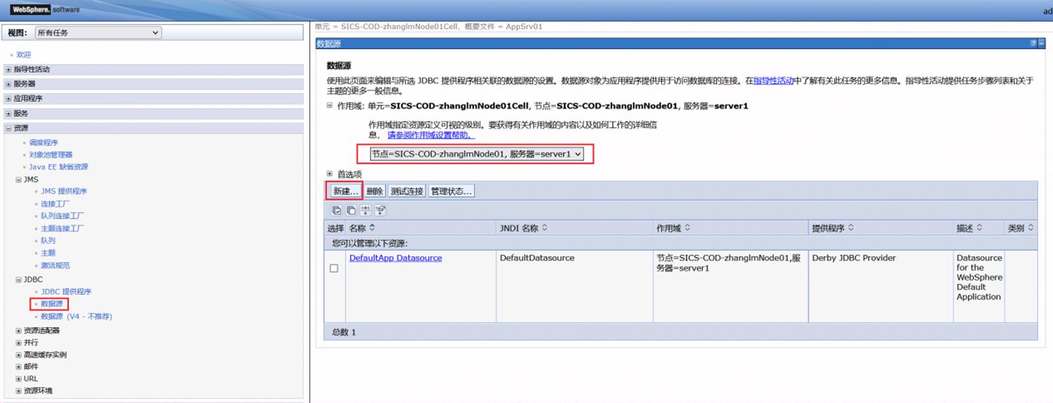
Task: Sort by 作用域 column arrows
Action: [687, 227]
